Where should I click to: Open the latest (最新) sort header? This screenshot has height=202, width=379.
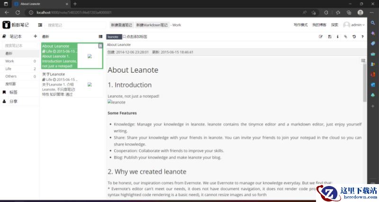[x=45, y=37]
